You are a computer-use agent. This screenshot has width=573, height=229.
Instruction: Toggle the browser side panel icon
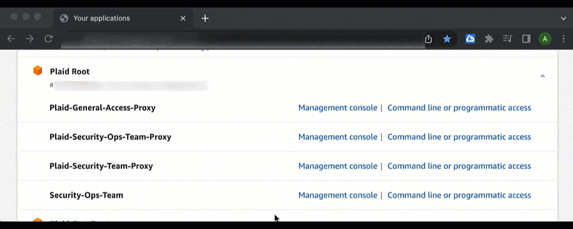[526, 39]
